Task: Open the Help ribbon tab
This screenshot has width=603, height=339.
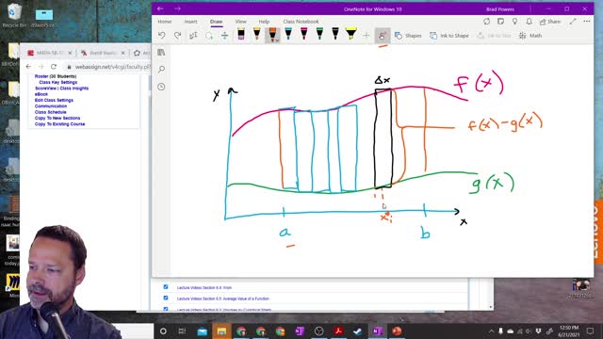Action: (x=264, y=22)
